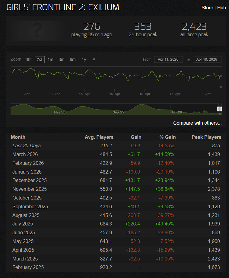This screenshot has height=278, width=229.
Task: Click the 2,423 all-time peak value
Action: pos(194,27)
